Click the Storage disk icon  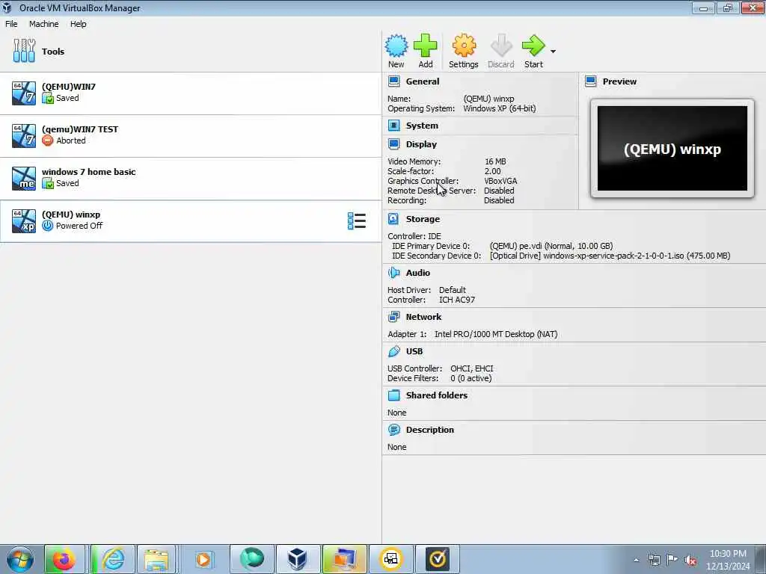(x=393, y=219)
